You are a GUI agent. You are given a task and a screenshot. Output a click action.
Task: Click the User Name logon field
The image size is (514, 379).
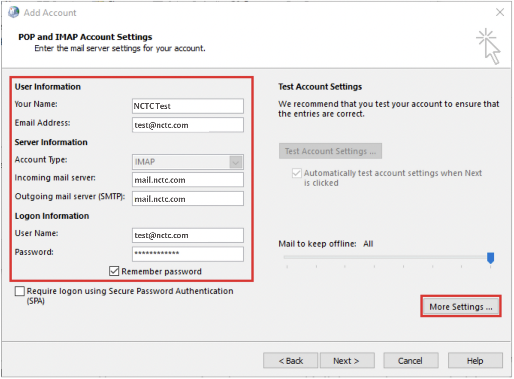tap(188, 235)
